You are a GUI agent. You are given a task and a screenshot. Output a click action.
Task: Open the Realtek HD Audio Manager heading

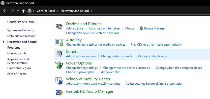coord(90,91)
